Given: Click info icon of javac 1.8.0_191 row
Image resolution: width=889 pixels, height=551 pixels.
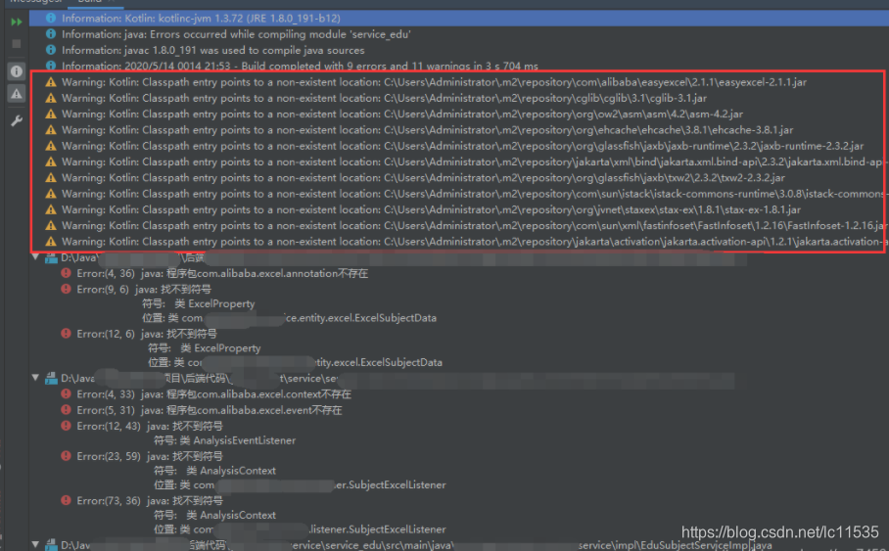Looking at the screenshot, I should pos(51,50).
